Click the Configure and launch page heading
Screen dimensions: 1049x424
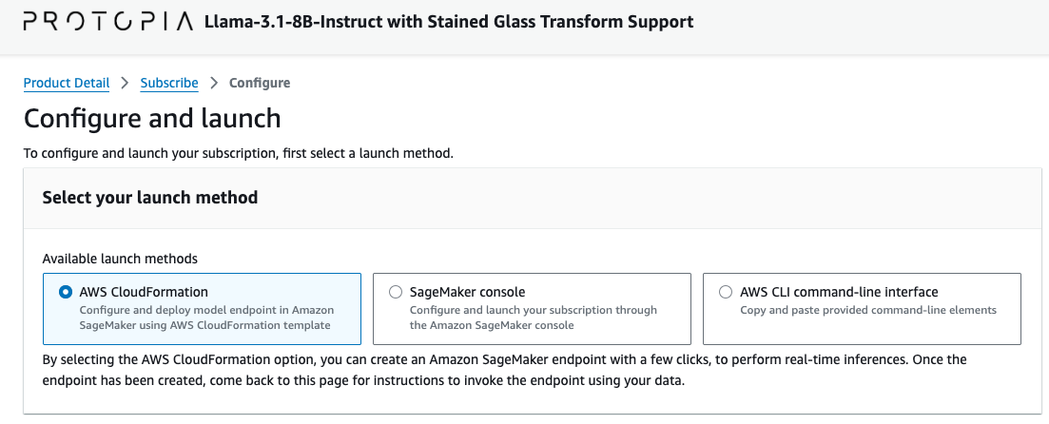click(152, 119)
